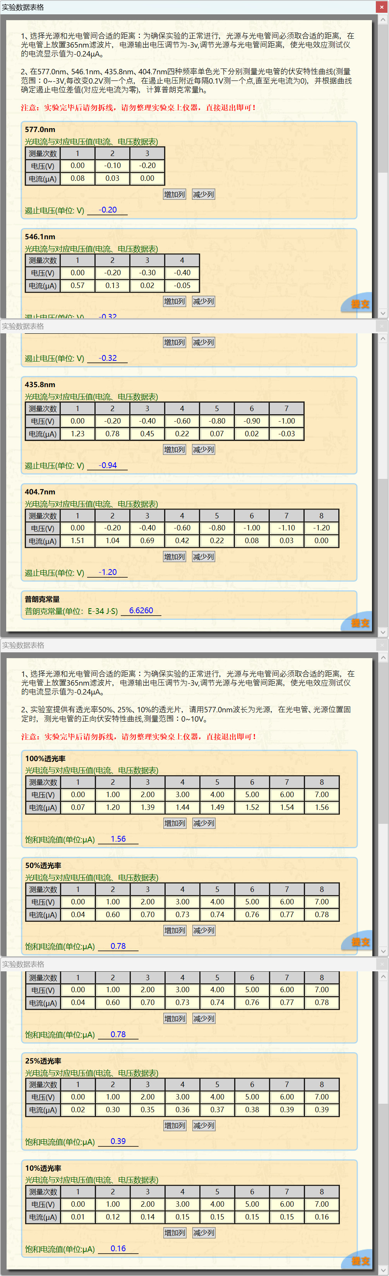Select the 25%透光率 饱和电流值 field showing 0.39
Screen dimensions: 389x1276
[118, 1141]
